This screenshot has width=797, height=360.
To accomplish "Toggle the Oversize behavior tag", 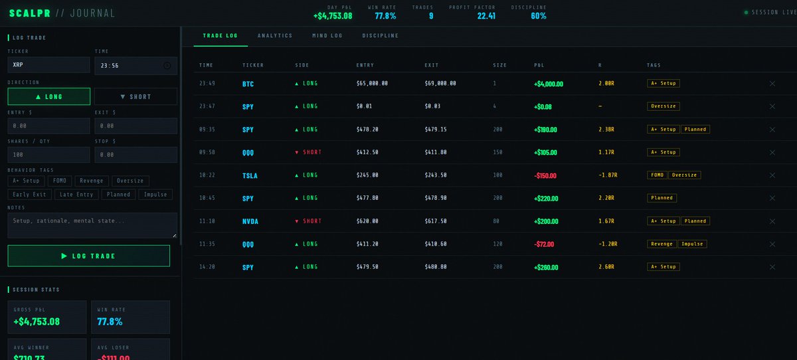I will point(130,181).
